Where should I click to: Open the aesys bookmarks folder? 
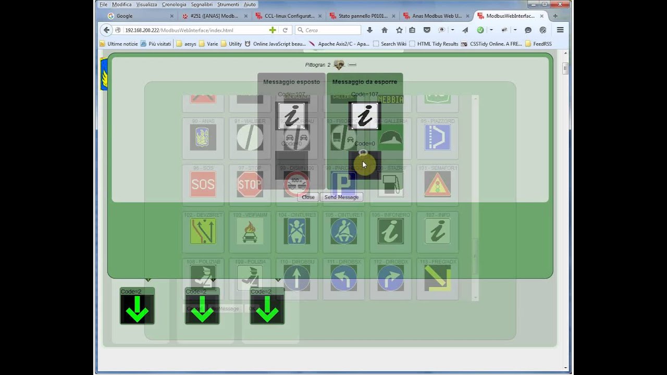click(x=186, y=44)
